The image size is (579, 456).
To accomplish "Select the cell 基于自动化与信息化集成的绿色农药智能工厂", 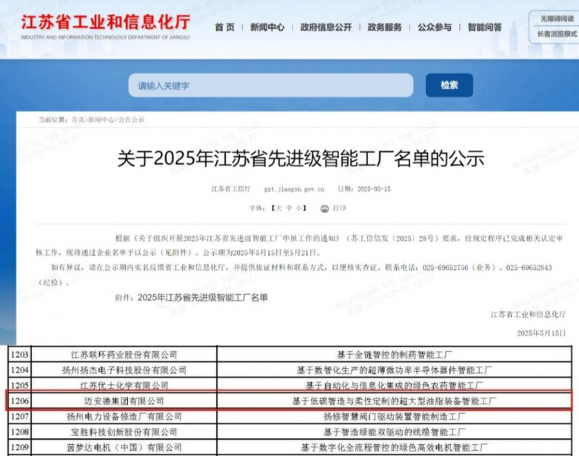I will pyautogui.click(x=395, y=385).
